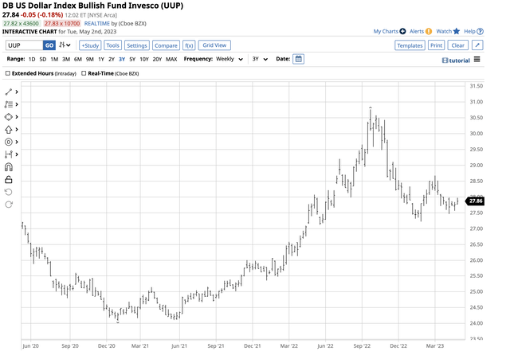This screenshot has width=510, height=359.
Task: Click the f(x) button
Action: tap(189, 45)
